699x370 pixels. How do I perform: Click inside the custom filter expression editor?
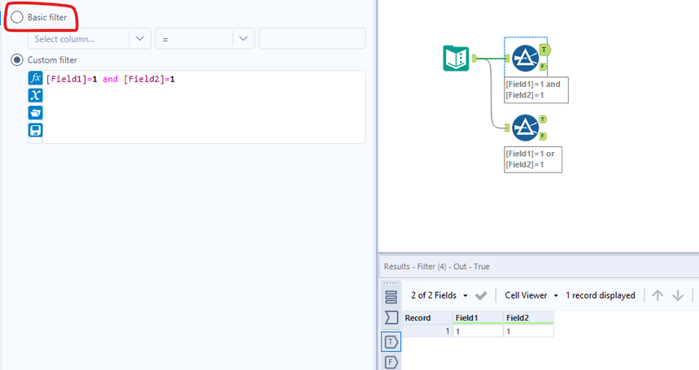tap(203, 107)
